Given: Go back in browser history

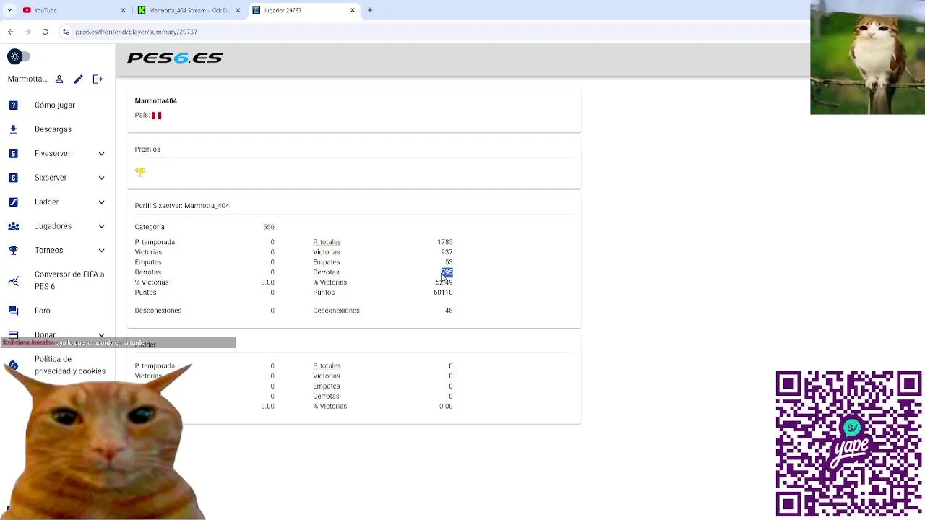Looking at the screenshot, I should click(x=11, y=32).
